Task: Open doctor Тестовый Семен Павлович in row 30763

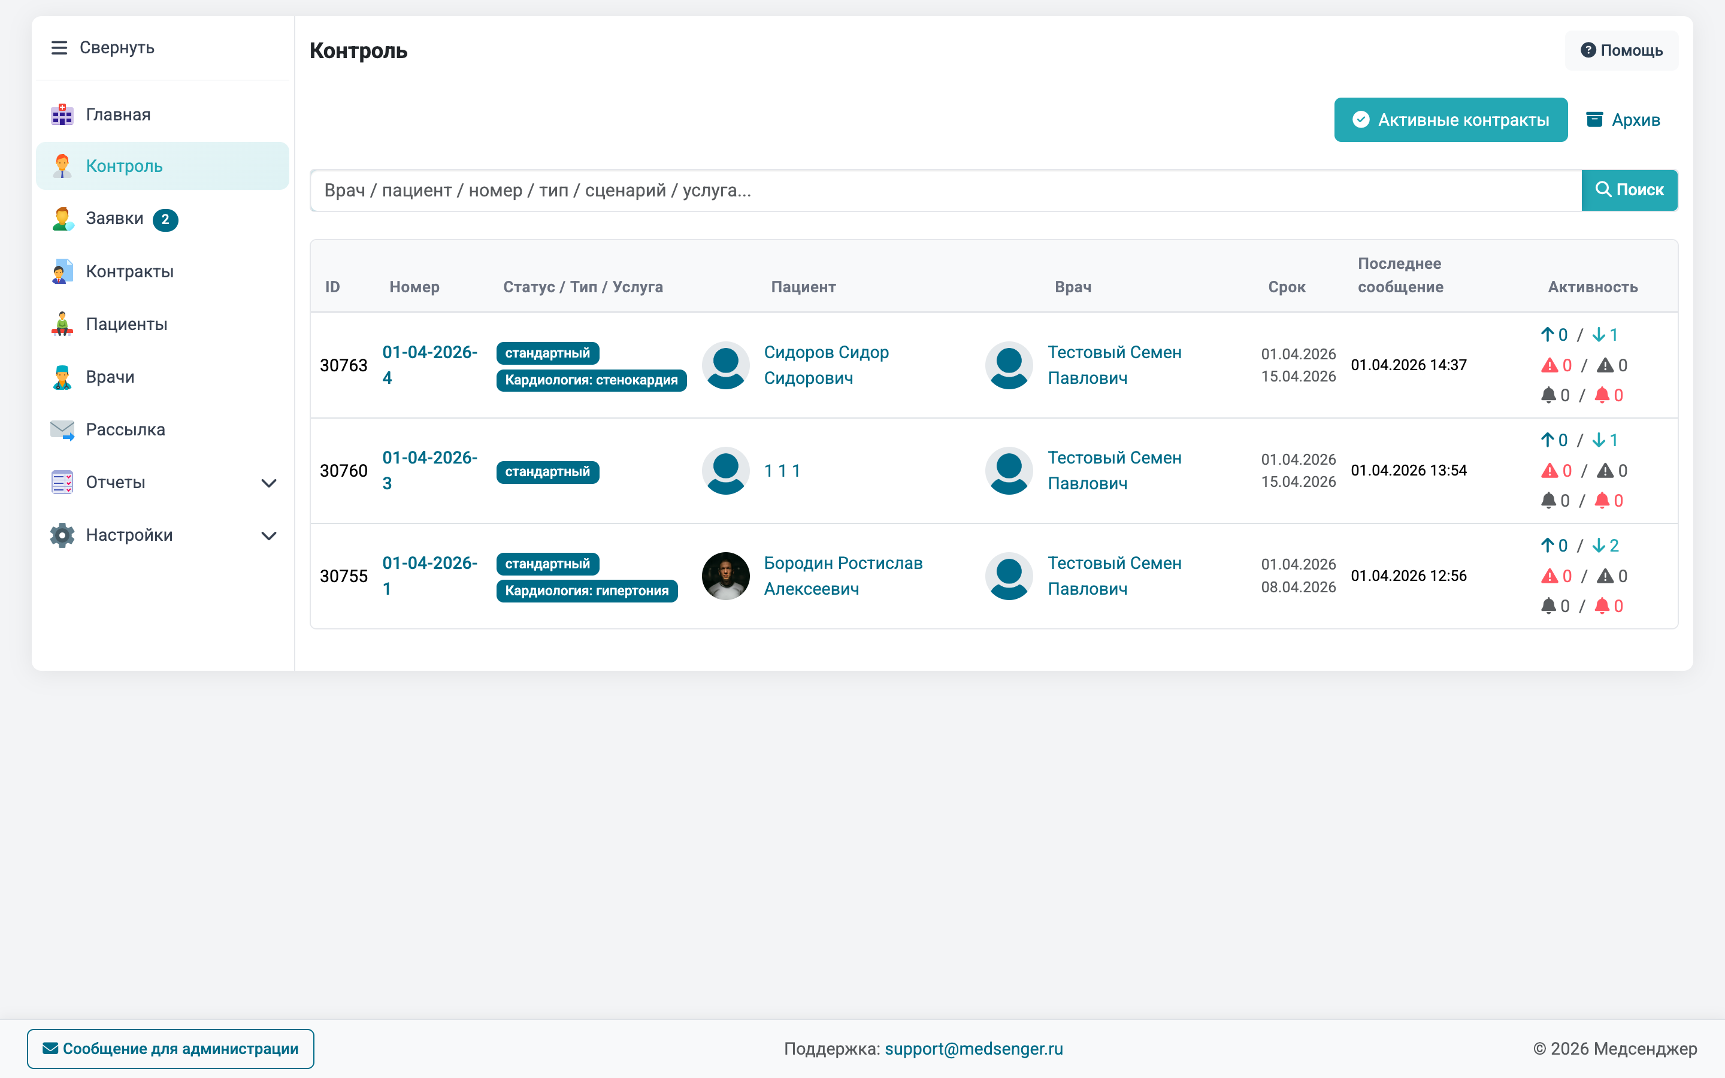Action: coord(1114,365)
